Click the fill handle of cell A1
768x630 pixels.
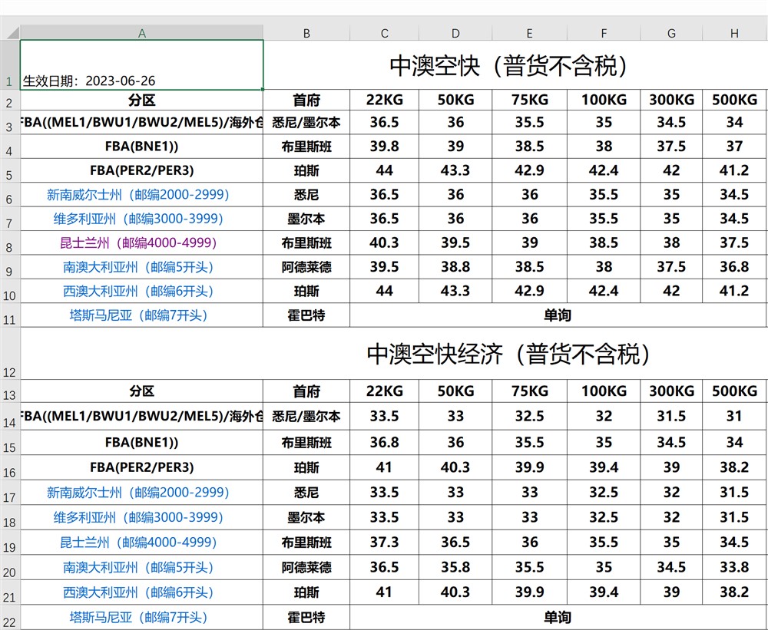coord(263,89)
